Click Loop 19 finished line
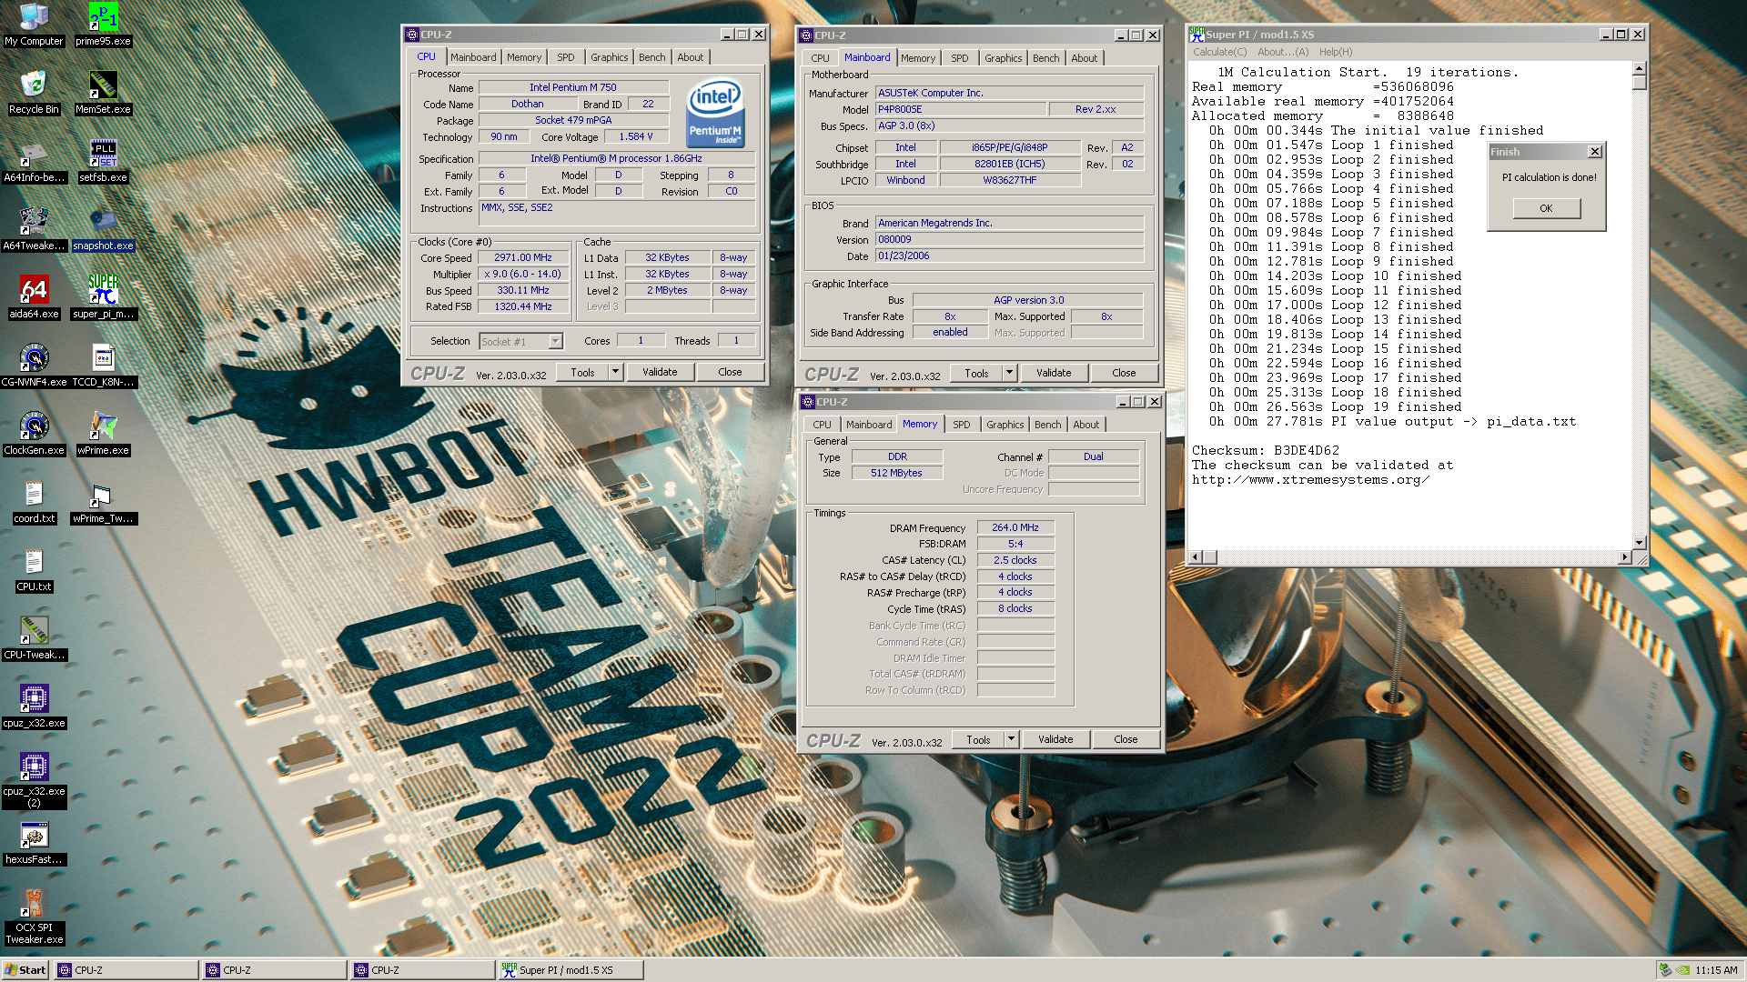The width and height of the screenshot is (1747, 982). click(1336, 406)
